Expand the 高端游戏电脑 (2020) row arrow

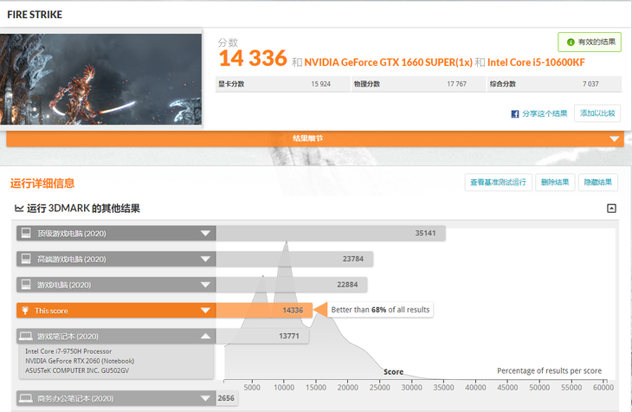tap(205, 259)
